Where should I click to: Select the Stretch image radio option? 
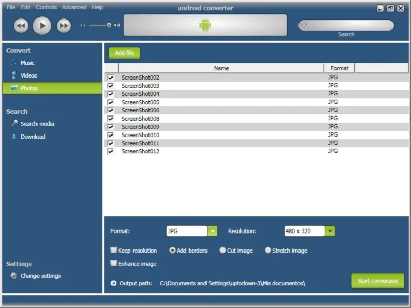pos(268,250)
